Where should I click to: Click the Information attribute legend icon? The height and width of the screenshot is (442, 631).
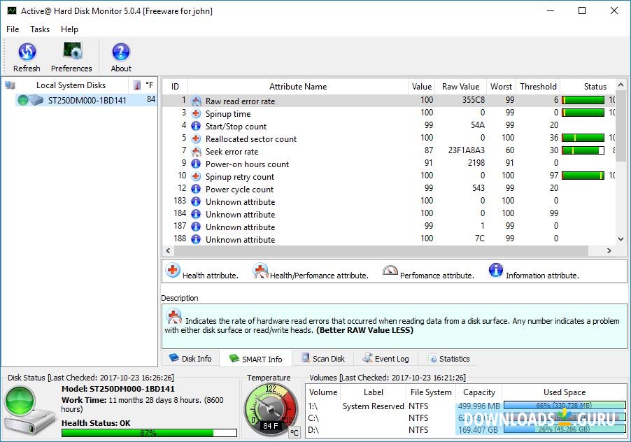(496, 270)
